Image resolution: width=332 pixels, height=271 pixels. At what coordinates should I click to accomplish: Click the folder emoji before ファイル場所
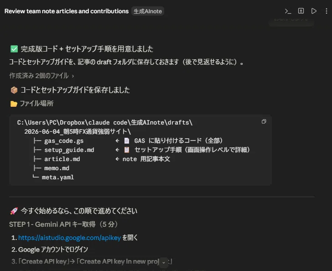pyautogui.click(x=14, y=104)
